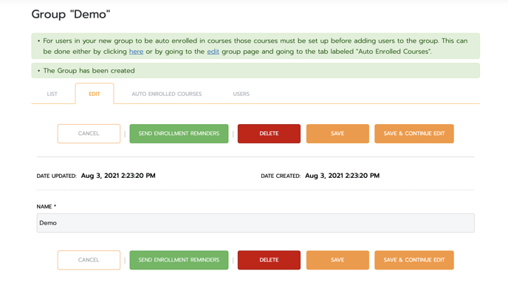This screenshot has width=508, height=282.
Task: Focus the Name input field containing Demo
Action: pos(255,223)
